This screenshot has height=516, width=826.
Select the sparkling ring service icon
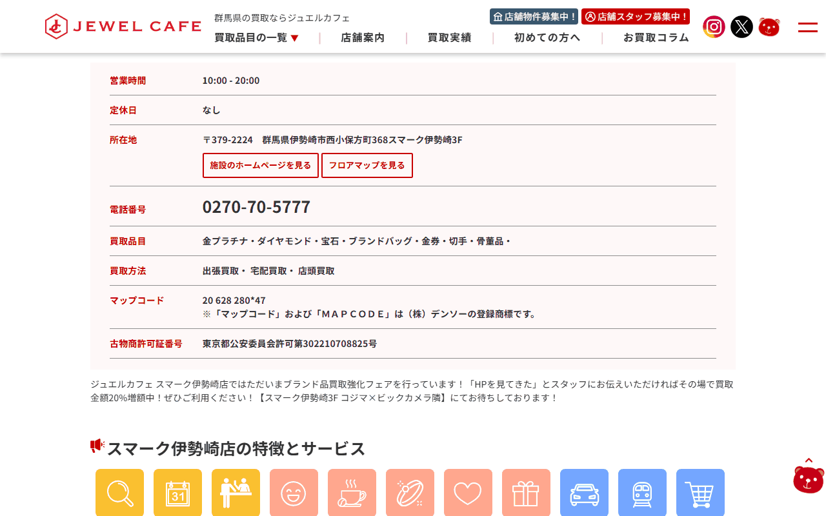410,493
